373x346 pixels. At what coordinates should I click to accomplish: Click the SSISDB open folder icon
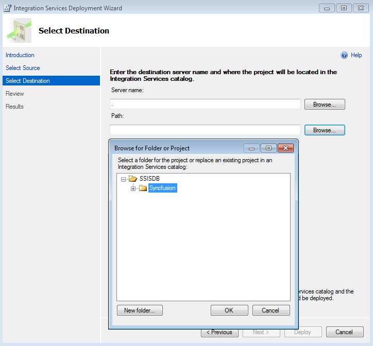(x=133, y=179)
